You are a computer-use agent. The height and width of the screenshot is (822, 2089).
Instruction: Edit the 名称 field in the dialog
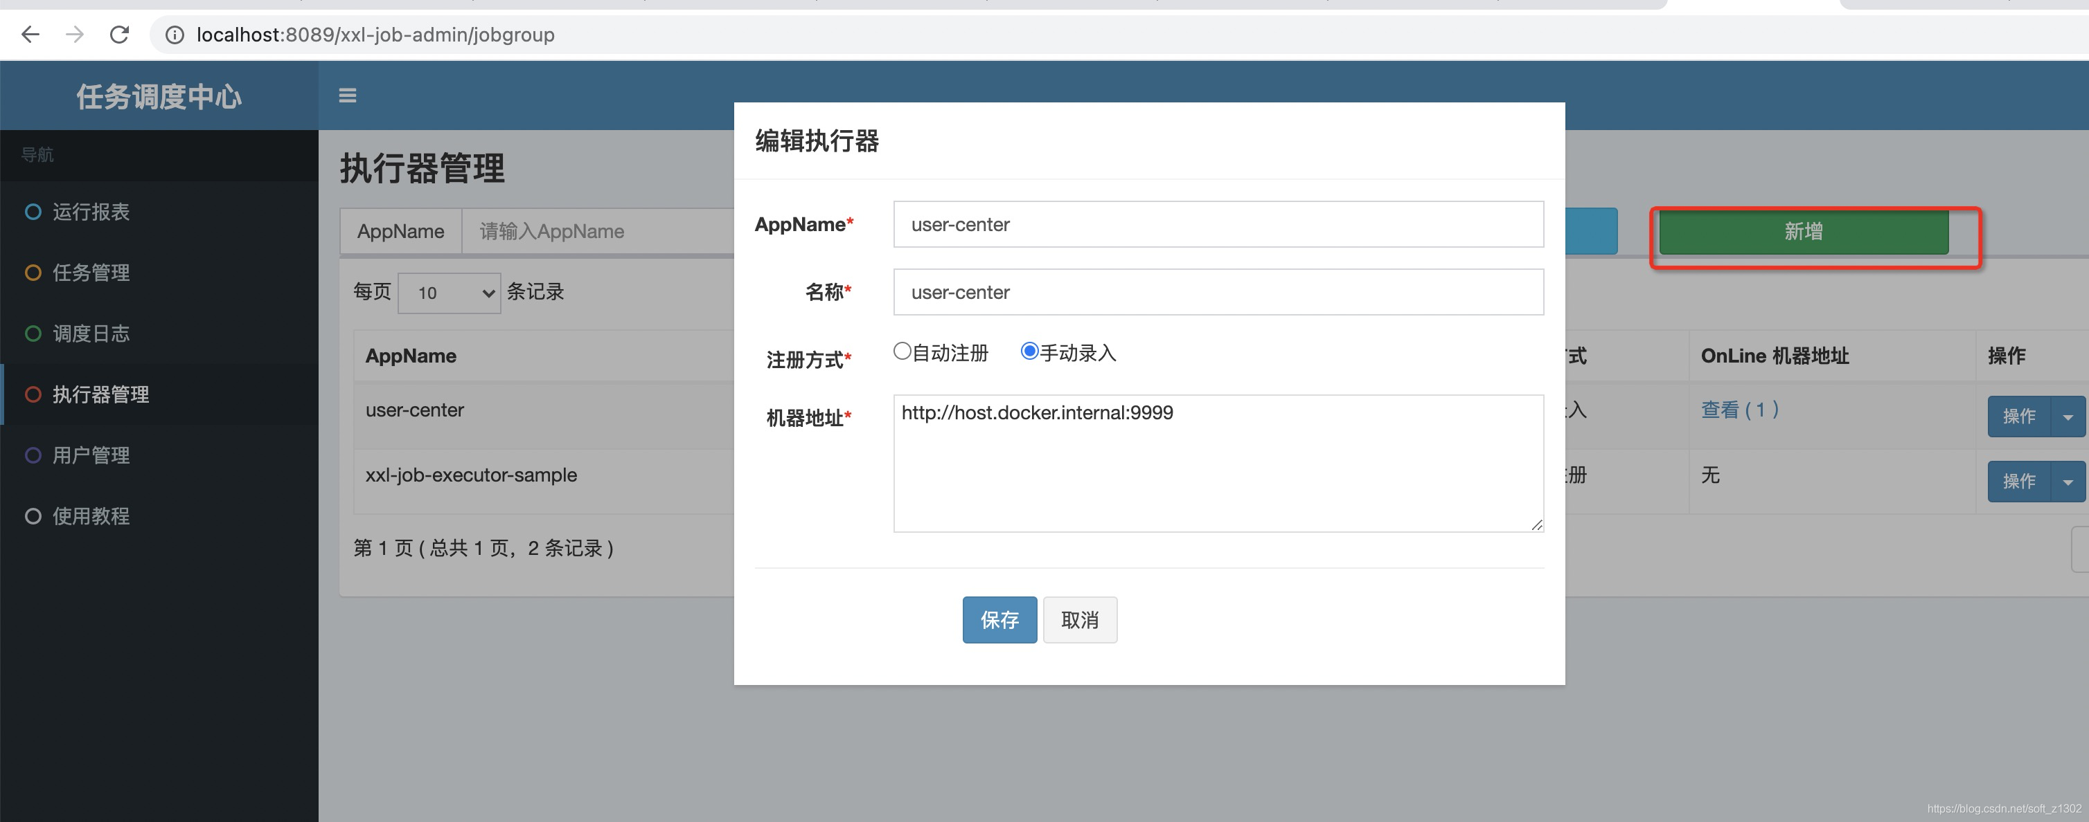tap(1218, 293)
